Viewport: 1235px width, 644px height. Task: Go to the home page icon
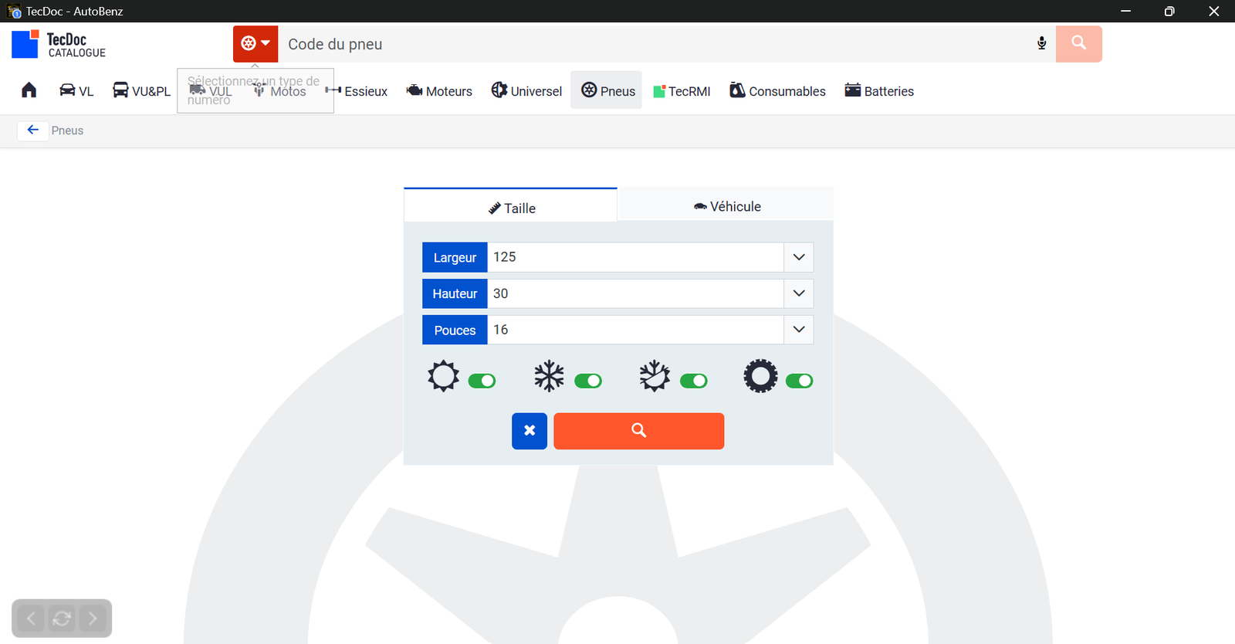(29, 90)
